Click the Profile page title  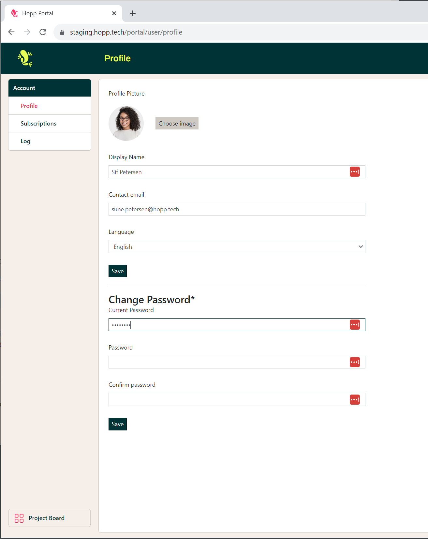118,58
